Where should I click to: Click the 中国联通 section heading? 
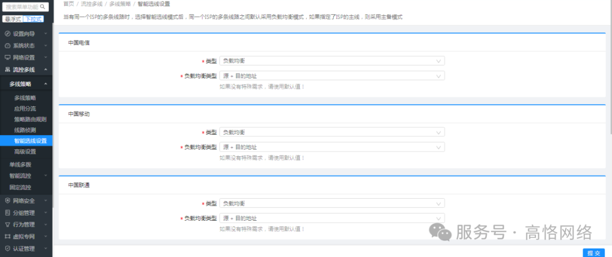pos(79,185)
